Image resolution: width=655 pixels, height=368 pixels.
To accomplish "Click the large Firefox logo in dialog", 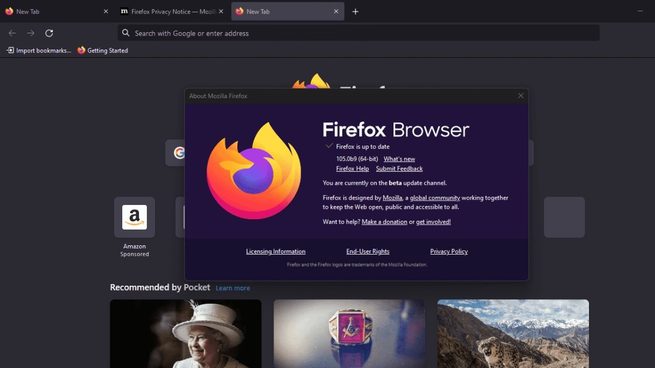I will [x=254, y=171].
